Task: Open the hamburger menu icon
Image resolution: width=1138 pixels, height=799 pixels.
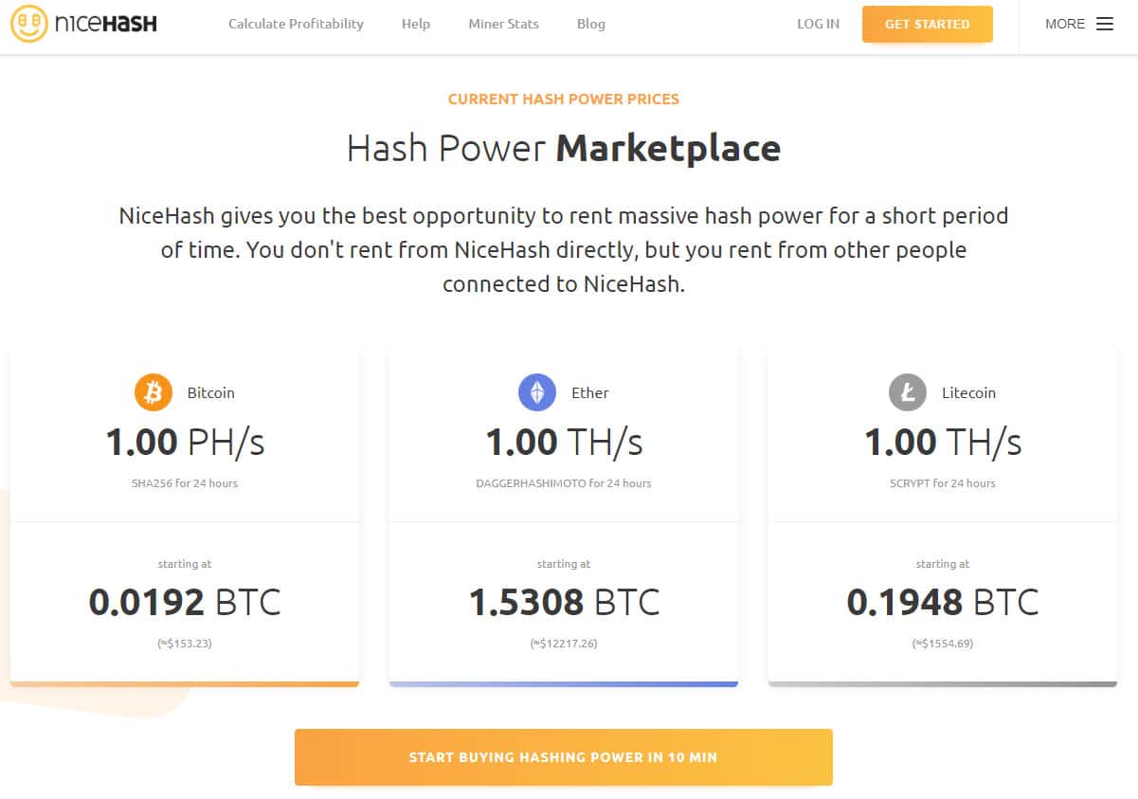Action: (1105, 25)
